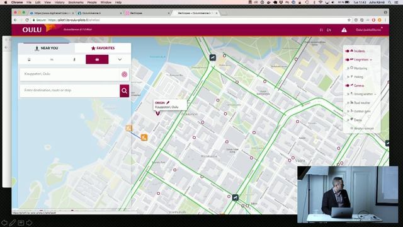Click the volume icon in menu bar
This screenshot has width=403, height=227.
(333, 3)
